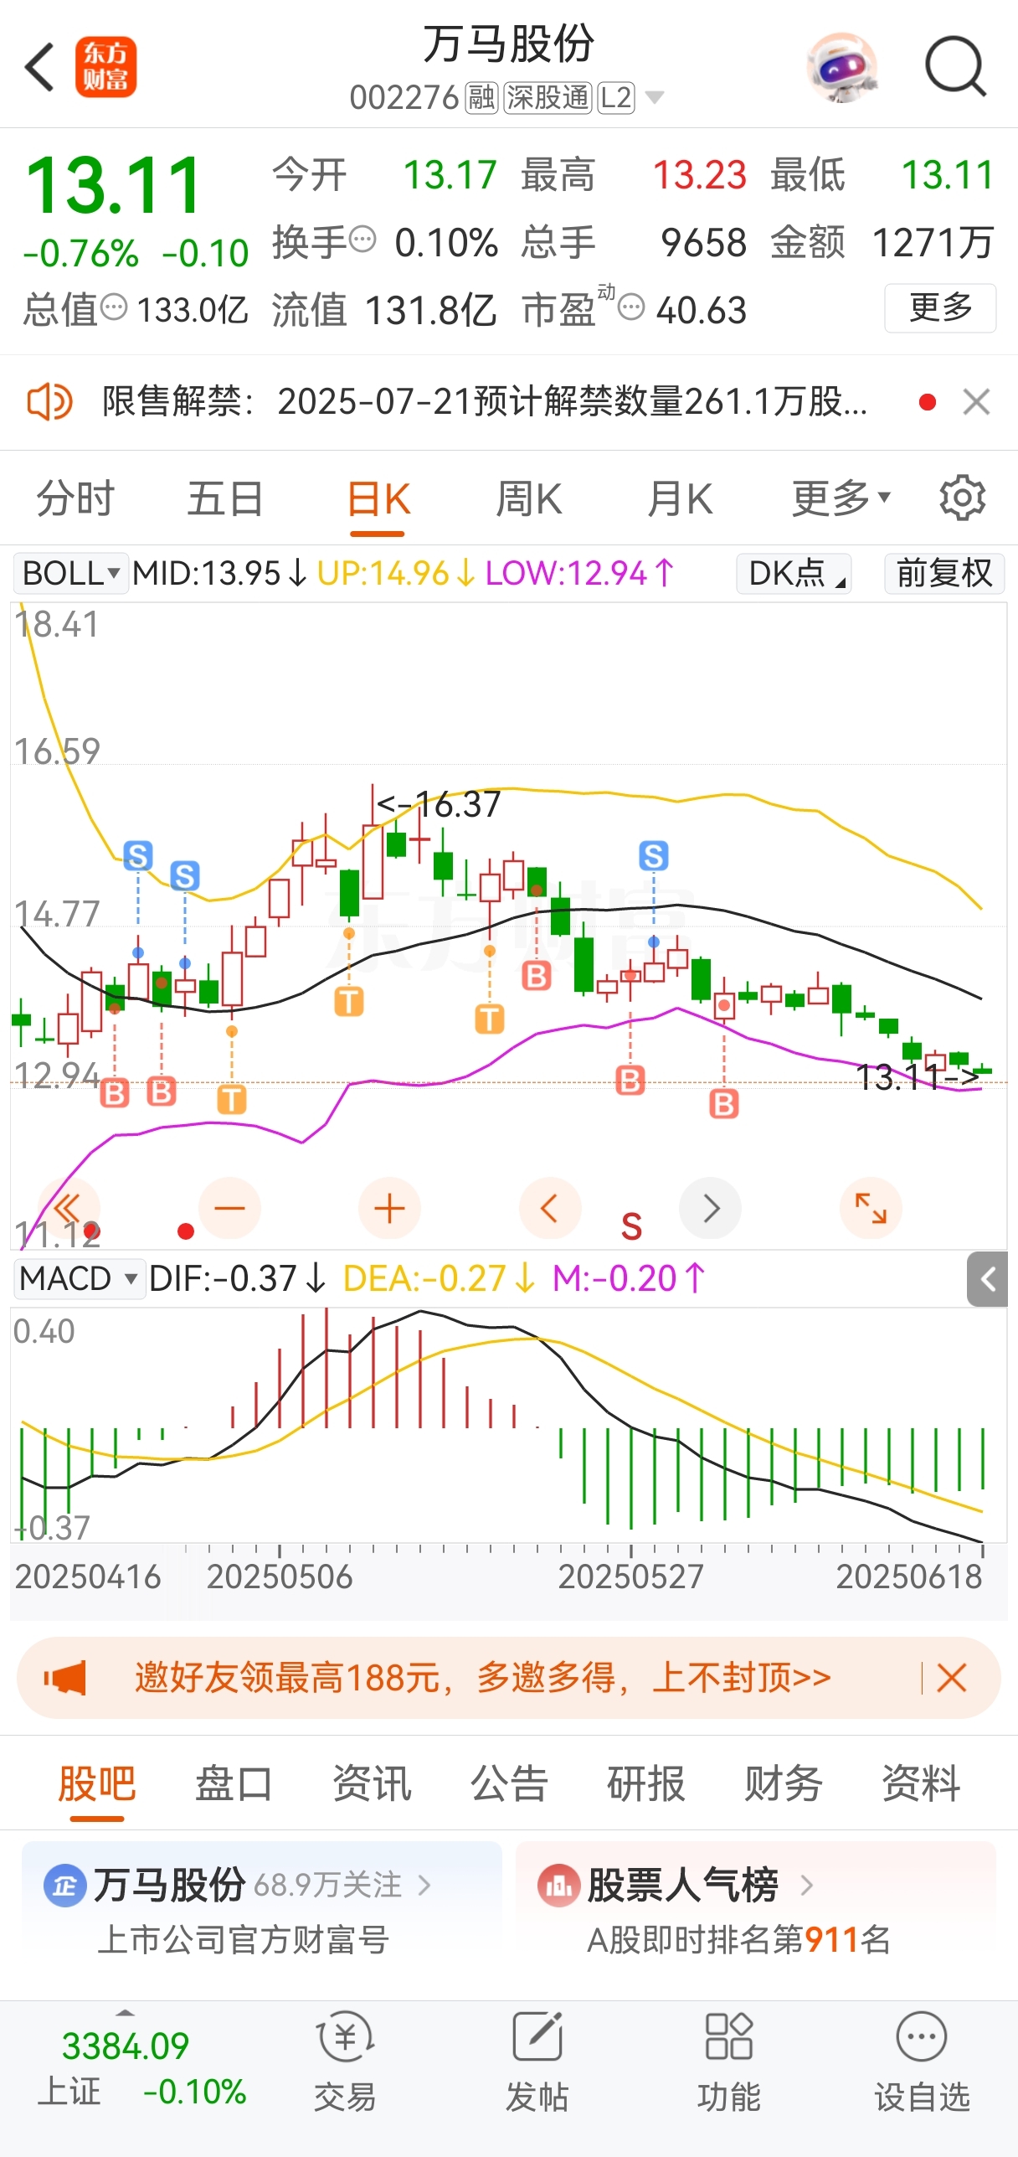Move chart left with left arrow
Image resolution: width=1018 pixels, height=2157 pixels.
550,1208
